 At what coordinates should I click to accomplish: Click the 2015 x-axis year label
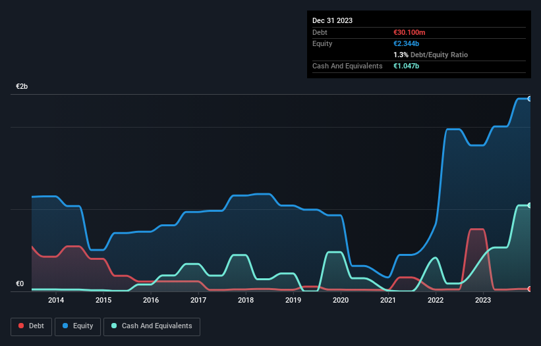103,300
